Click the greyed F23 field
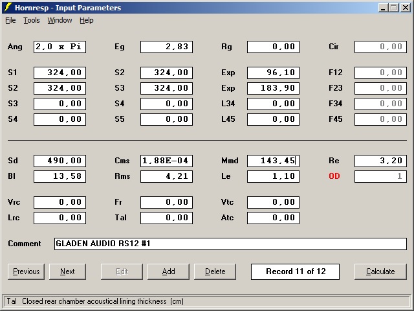Screen dimensions: 414x311 380,88
